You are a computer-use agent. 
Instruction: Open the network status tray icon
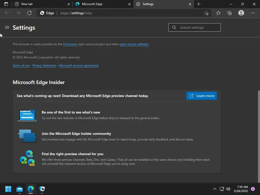pos(222,189)
